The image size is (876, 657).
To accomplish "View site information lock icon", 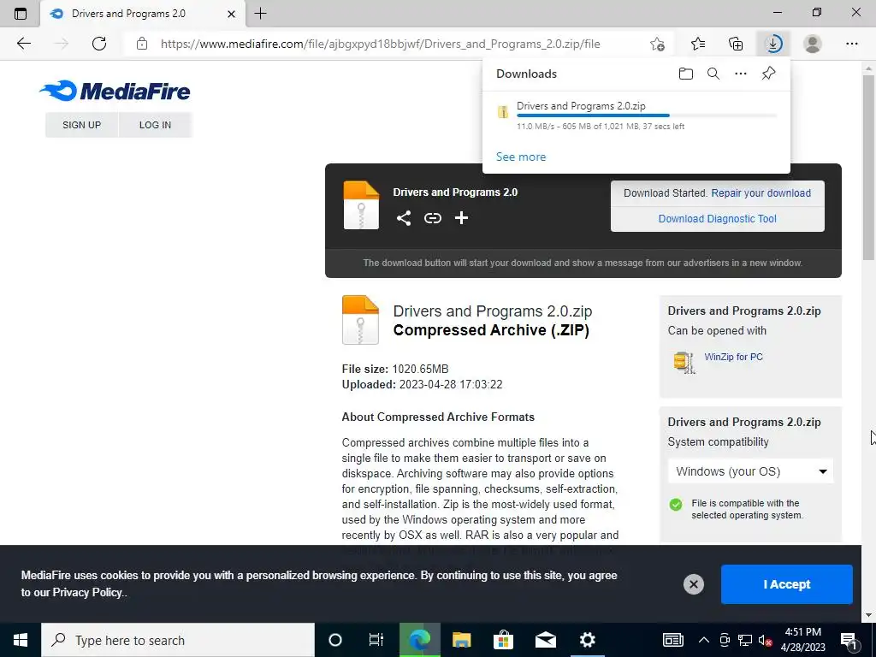I will coord(142,44).
